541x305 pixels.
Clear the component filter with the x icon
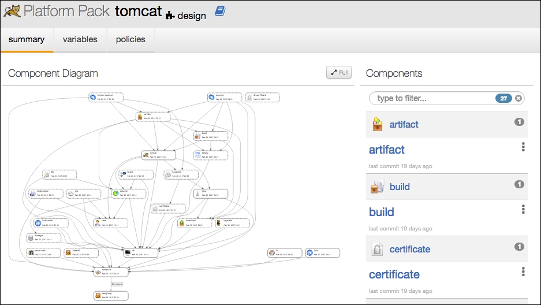(x=518, y=98)
